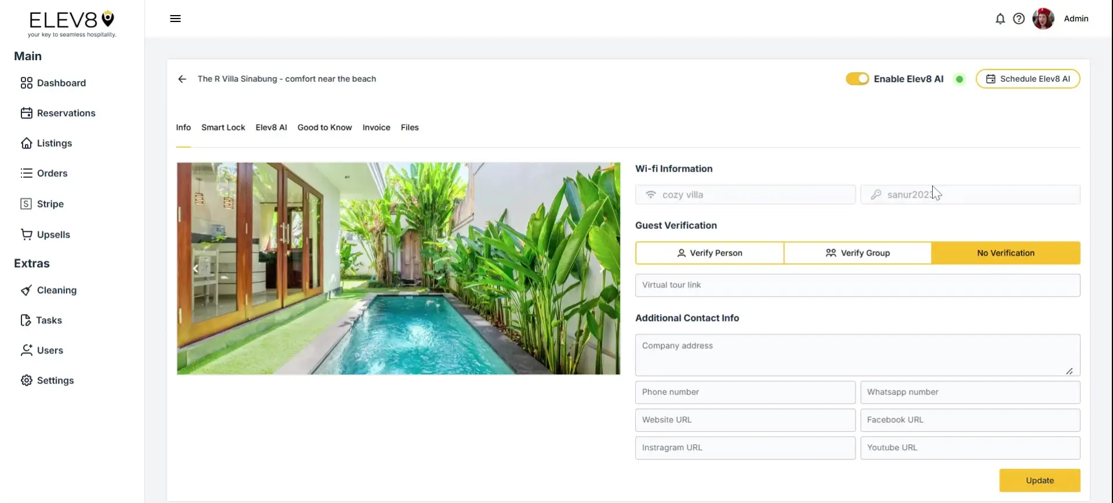The image size is (1113, 503).
Task: Open Reservations in the sidebar
Action: [x=57, y=113]
